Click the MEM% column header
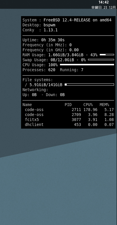Image resolution: width=117 pixels, height=225 pixels. click(x=104, y=105)
